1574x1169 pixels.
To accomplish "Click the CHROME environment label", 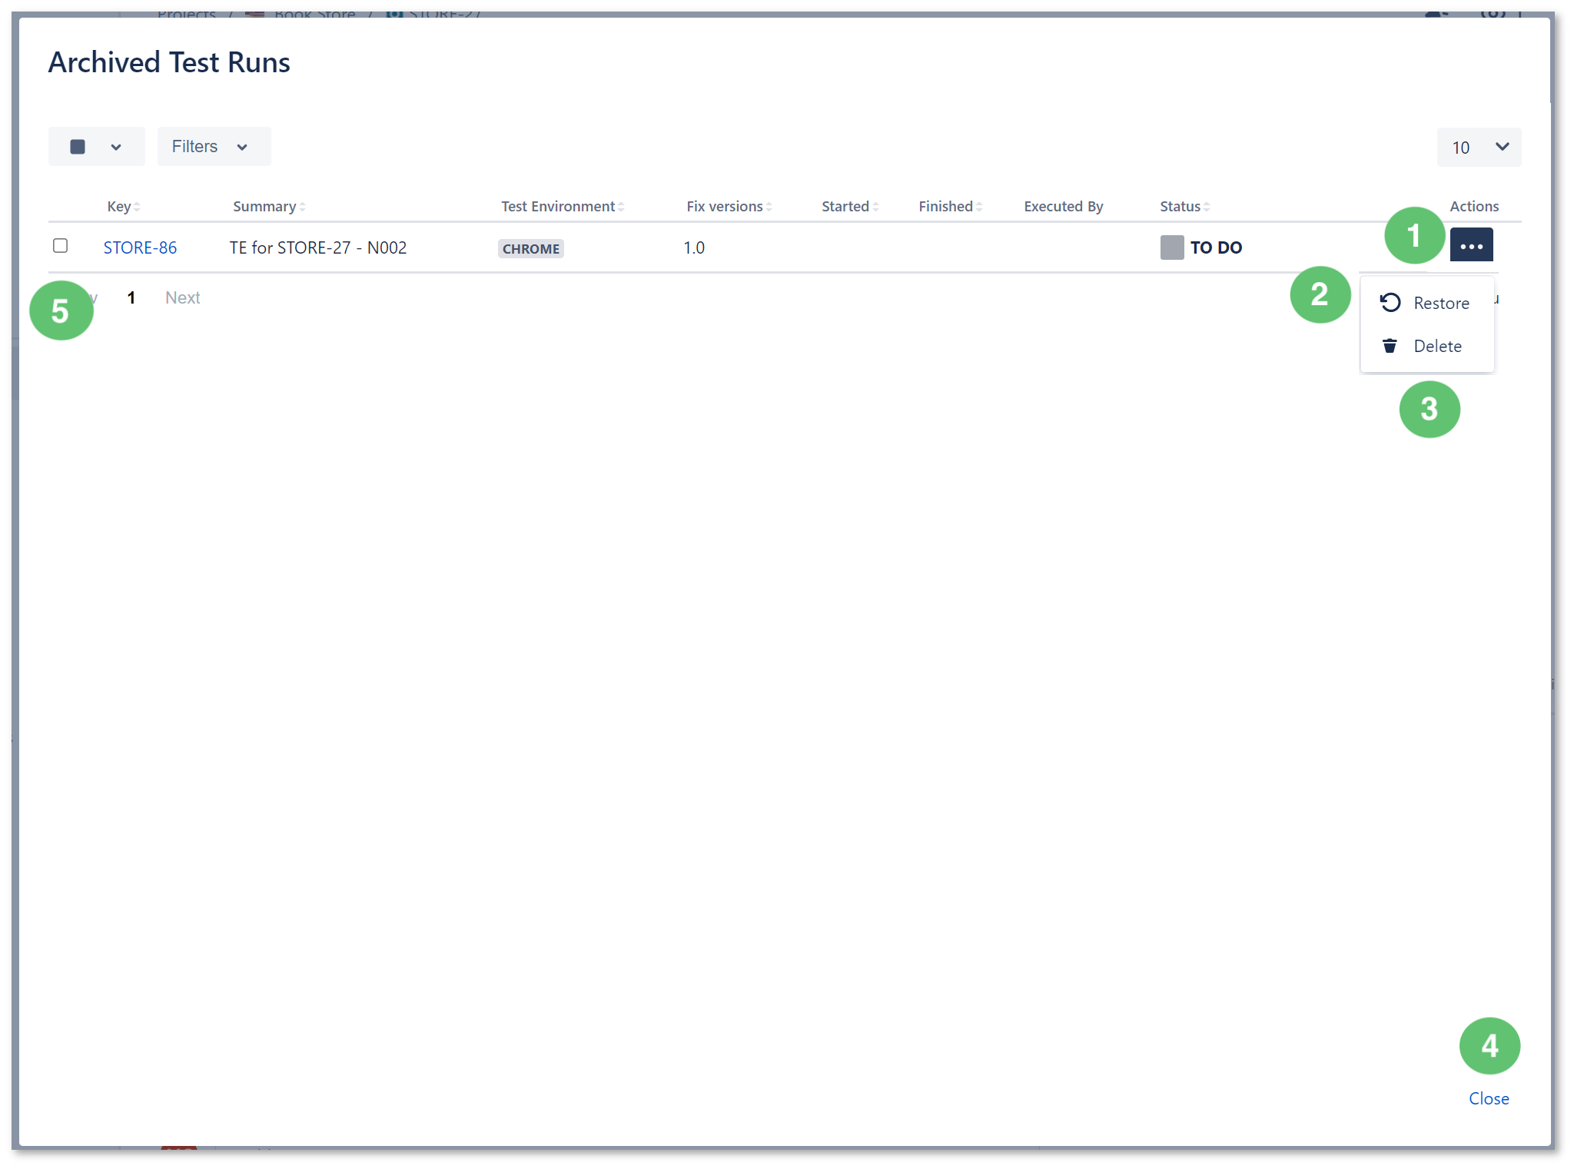I will click(530, 248).
